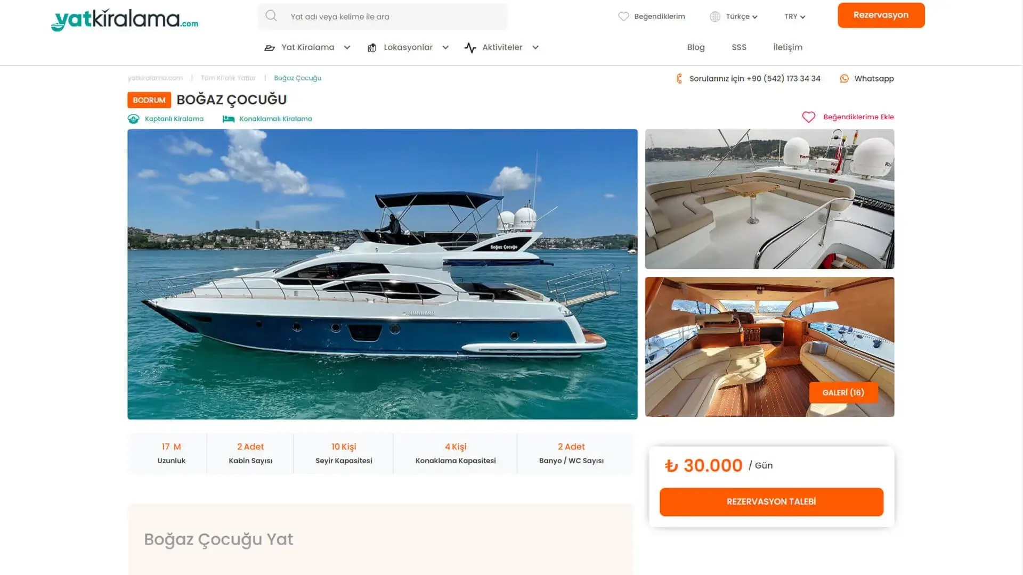
Task: Click the globe language icon
Action: [715, 17]
